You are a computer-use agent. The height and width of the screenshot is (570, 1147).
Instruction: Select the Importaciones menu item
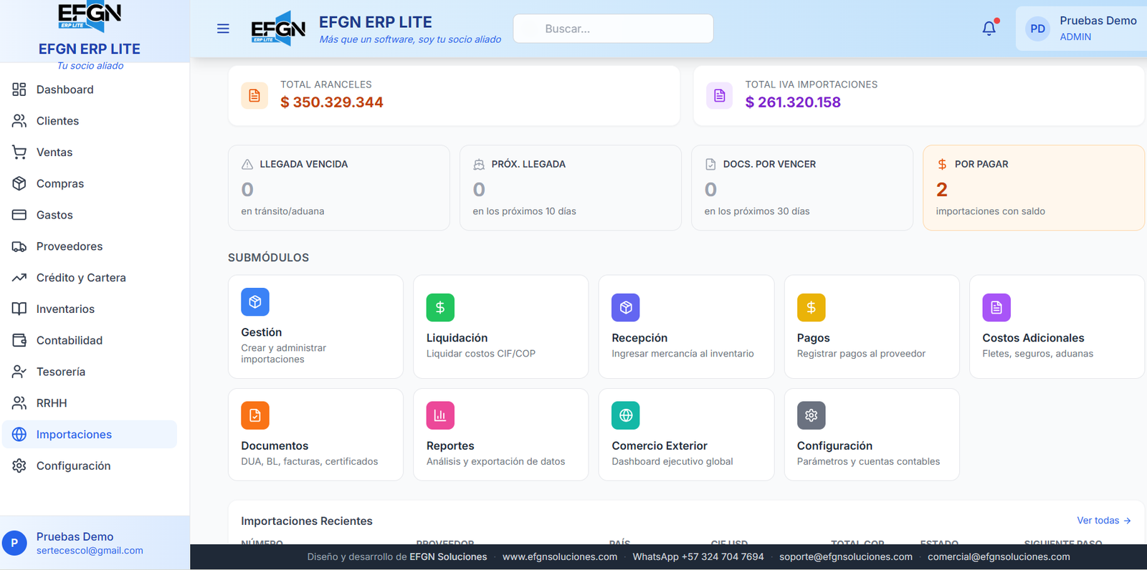[90, 435]
